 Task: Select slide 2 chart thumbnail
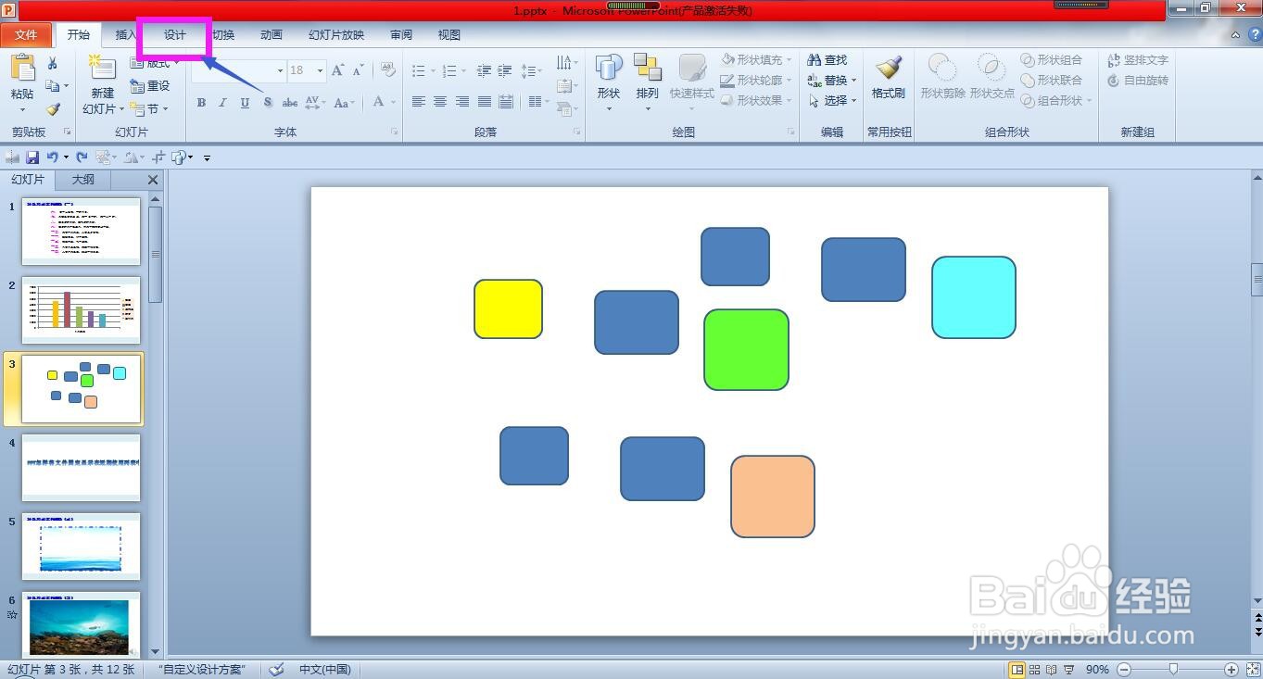(82, 310)
